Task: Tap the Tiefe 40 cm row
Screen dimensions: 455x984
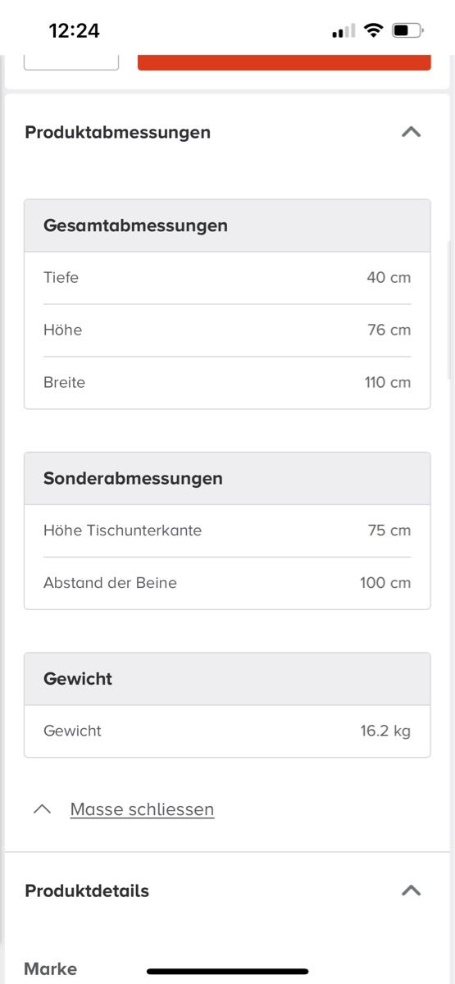Action: pyautogui.click(x=227, y=278)
